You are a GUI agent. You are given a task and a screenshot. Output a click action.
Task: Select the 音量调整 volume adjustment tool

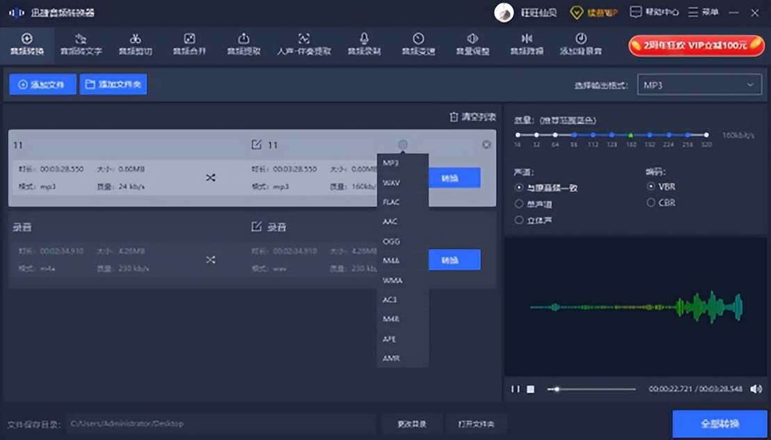coord(473,44)
